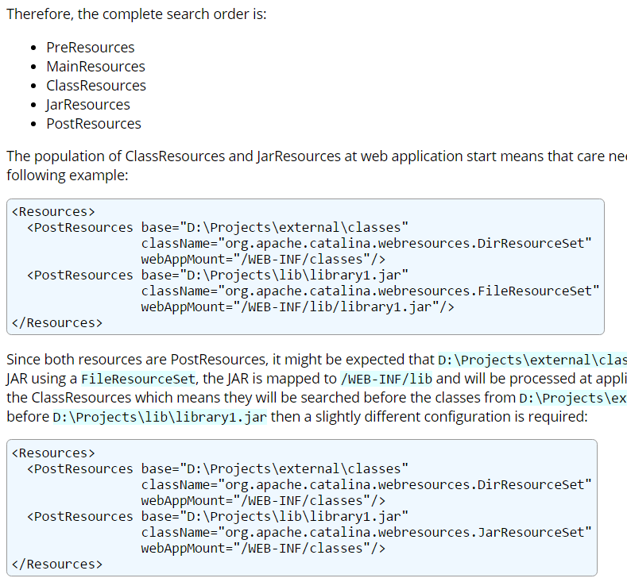Click inline code D:\Projects\lib\library1.jar in paragraph

point(160,417)
